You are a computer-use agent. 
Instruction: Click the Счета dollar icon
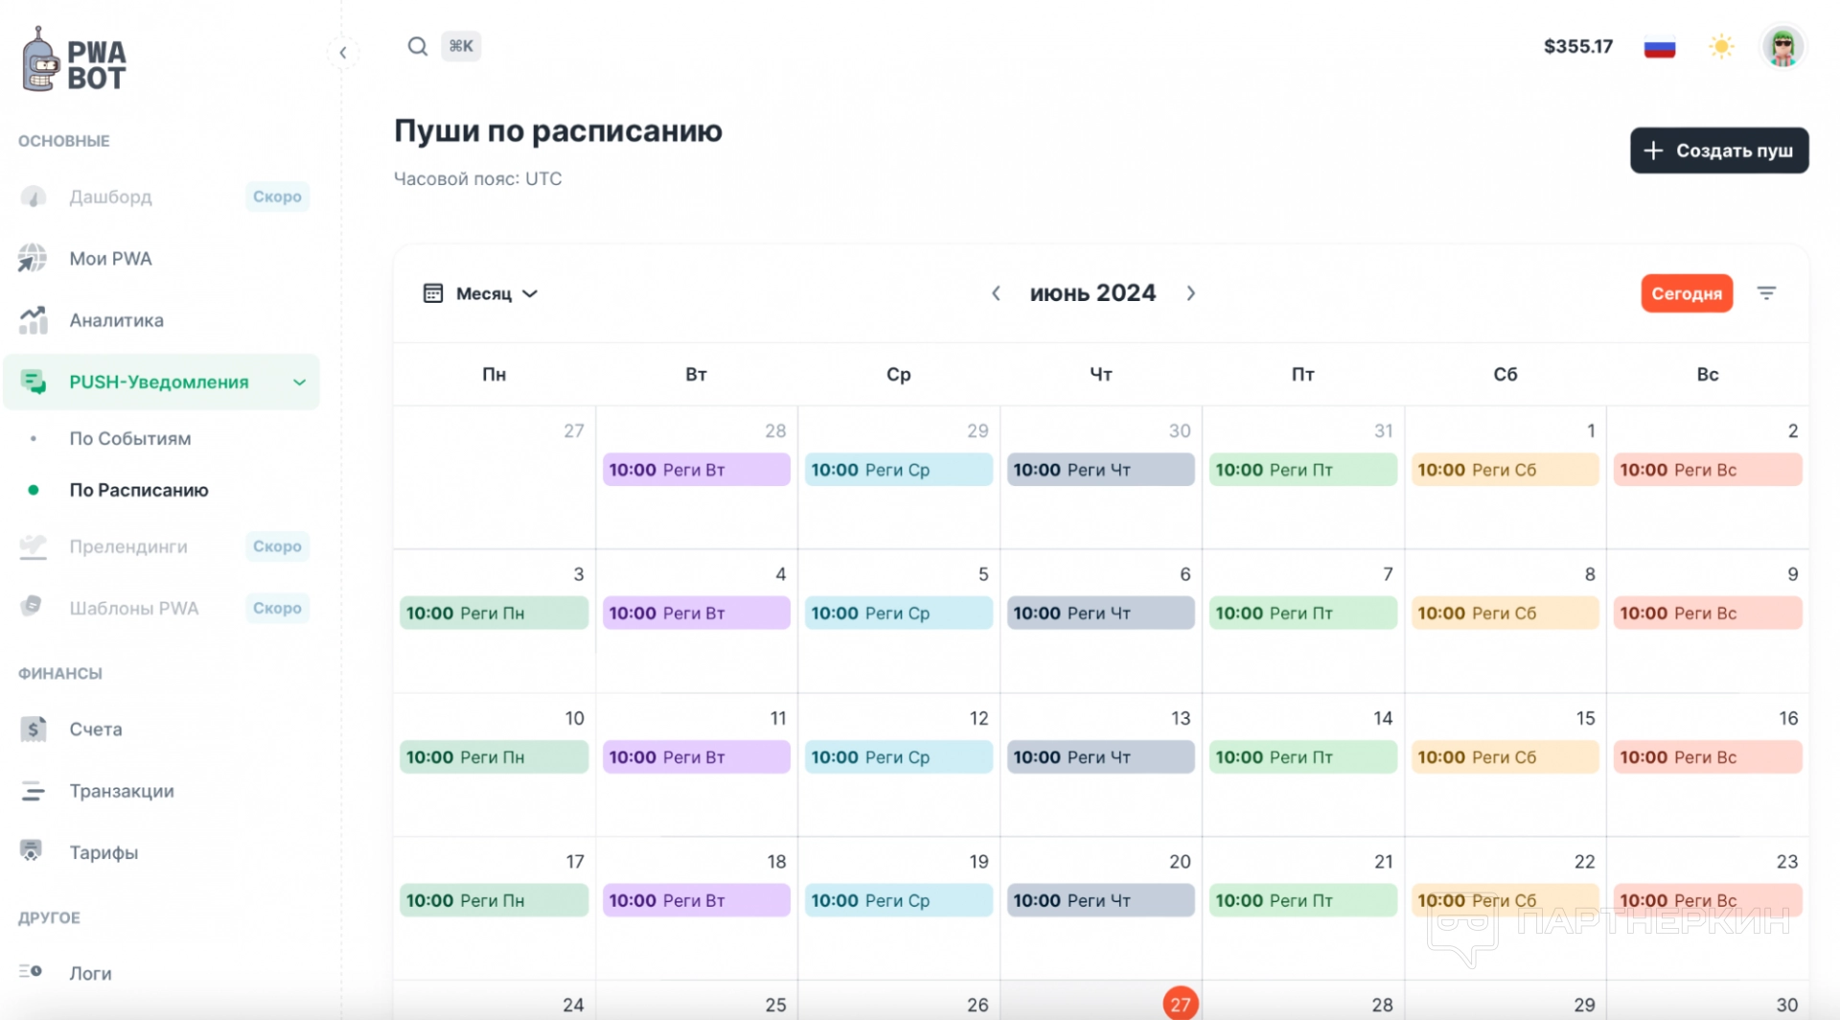click(x=34, y=730)
